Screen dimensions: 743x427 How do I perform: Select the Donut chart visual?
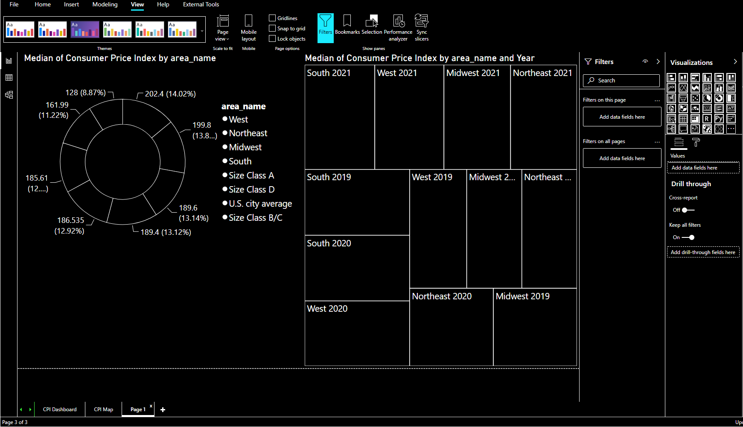(719, 98)
